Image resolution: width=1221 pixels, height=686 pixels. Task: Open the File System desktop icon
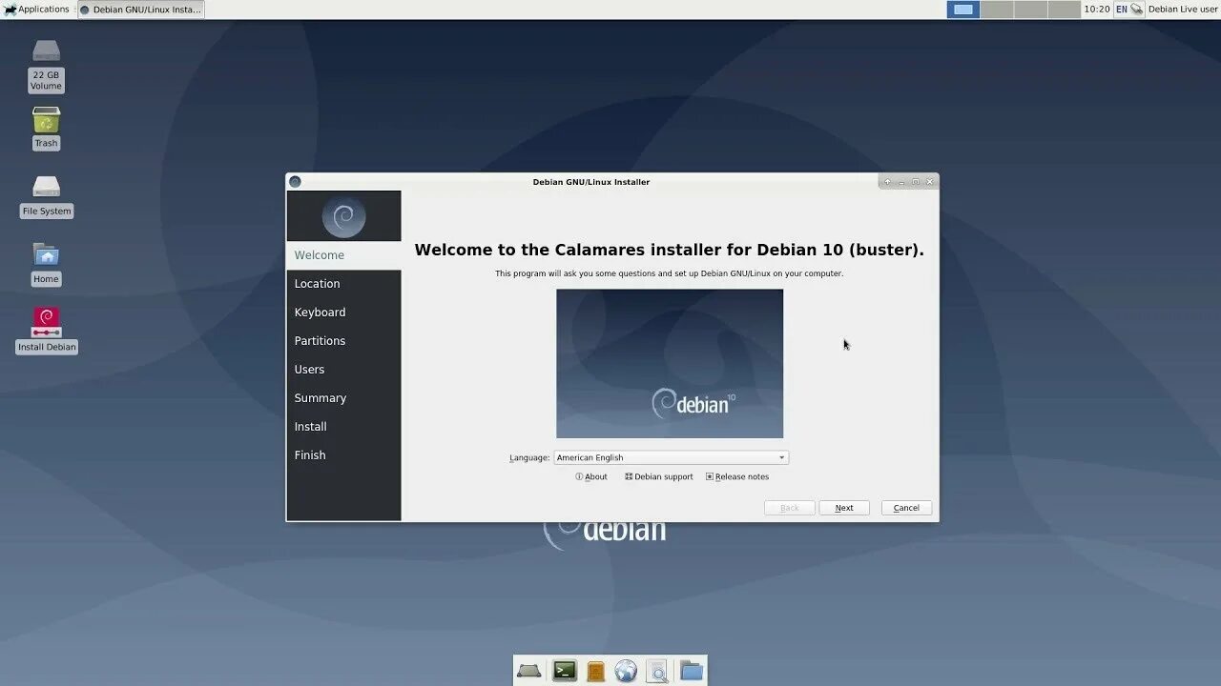(46, 195)
